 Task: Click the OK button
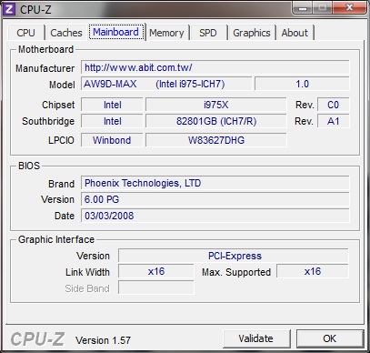point(330,338)
